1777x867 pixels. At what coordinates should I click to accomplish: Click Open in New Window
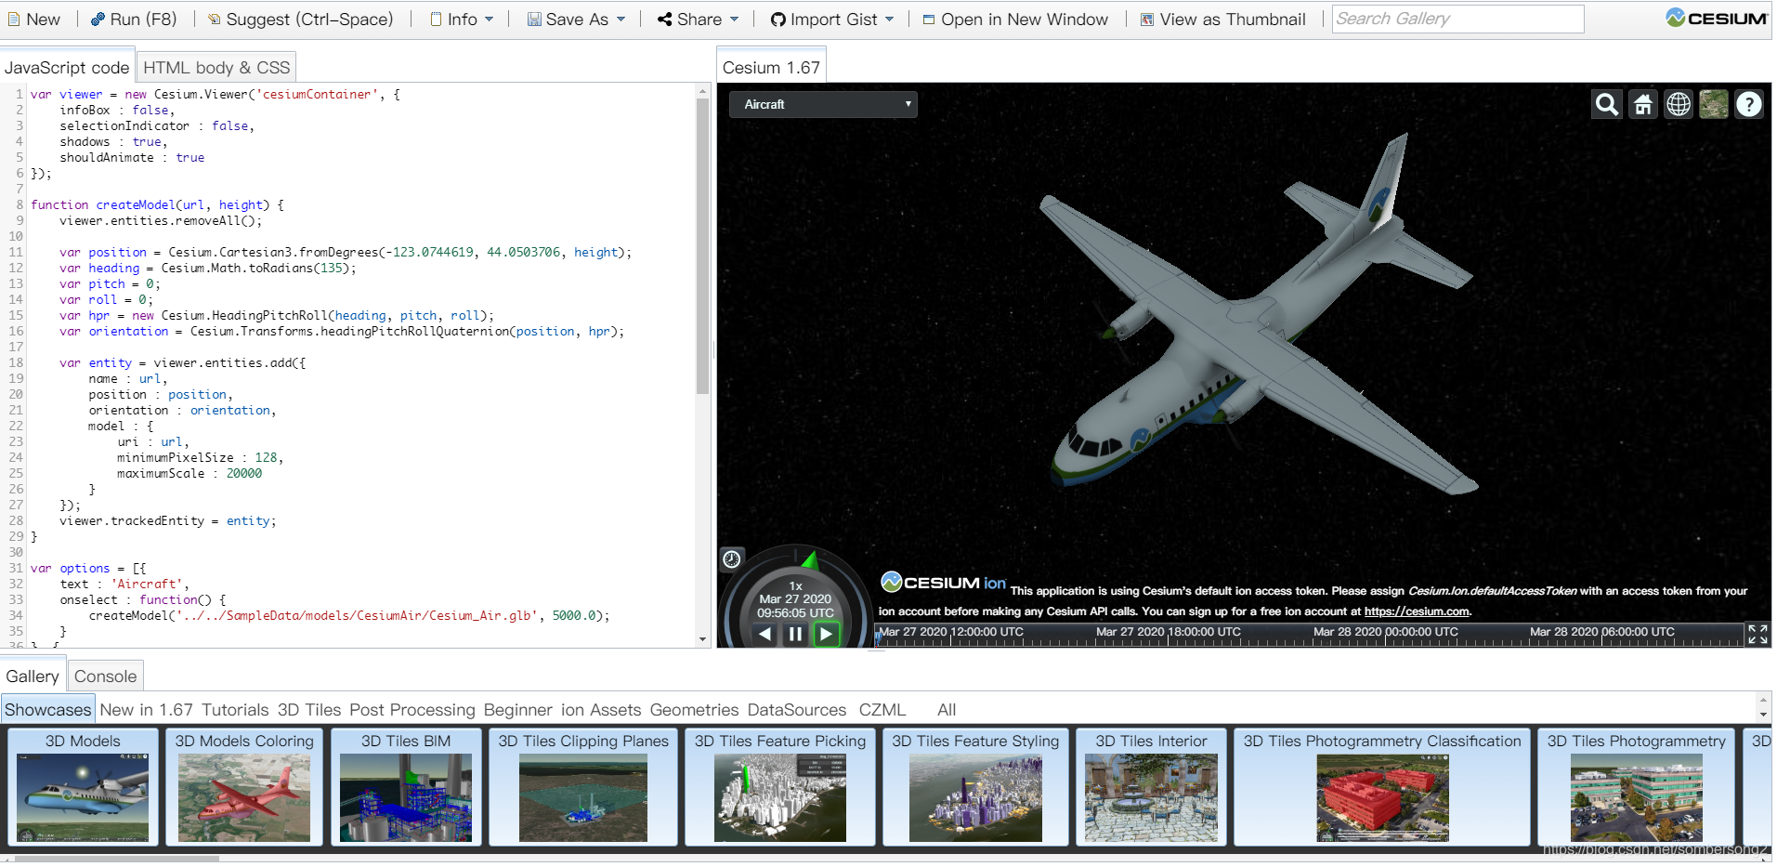pos(1015,20)
